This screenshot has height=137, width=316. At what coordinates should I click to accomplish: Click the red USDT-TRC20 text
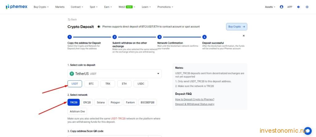pos(118,119)
